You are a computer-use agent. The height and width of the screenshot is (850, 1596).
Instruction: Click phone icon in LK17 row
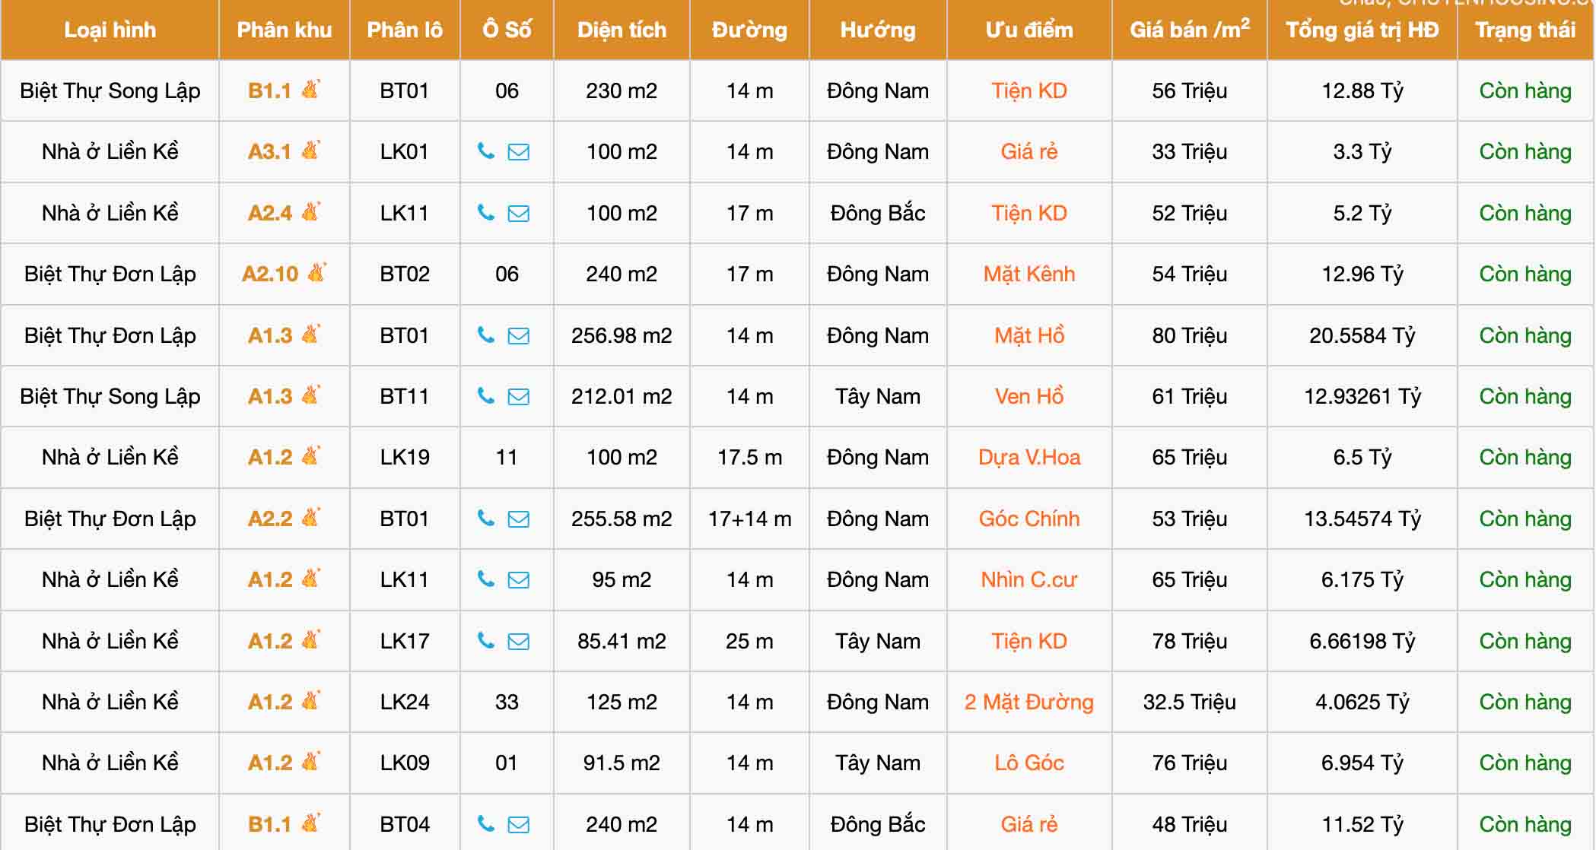click(x=485, y=641)
